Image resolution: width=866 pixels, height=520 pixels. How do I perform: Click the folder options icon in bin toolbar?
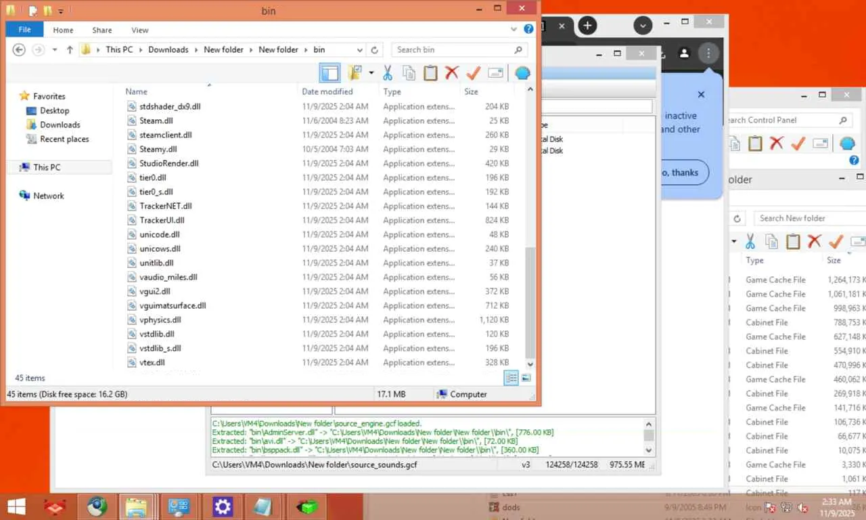(355, 72)
